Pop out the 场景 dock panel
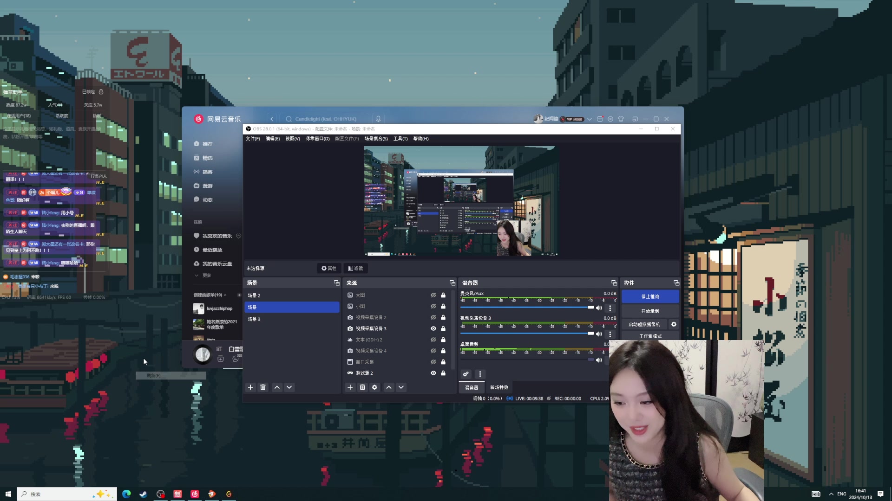892x501 pixels. 337,283
